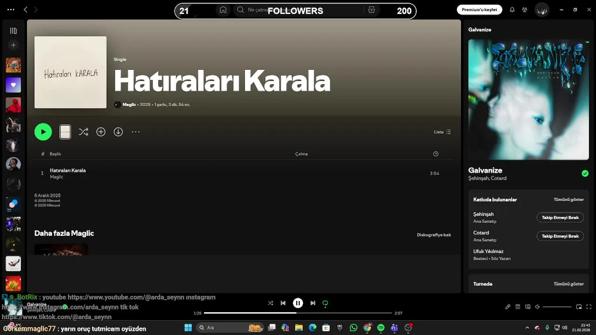This screenshot has width=596, height=335.
Task: Toggle green repeat button in player
Action: pos(325,303)
